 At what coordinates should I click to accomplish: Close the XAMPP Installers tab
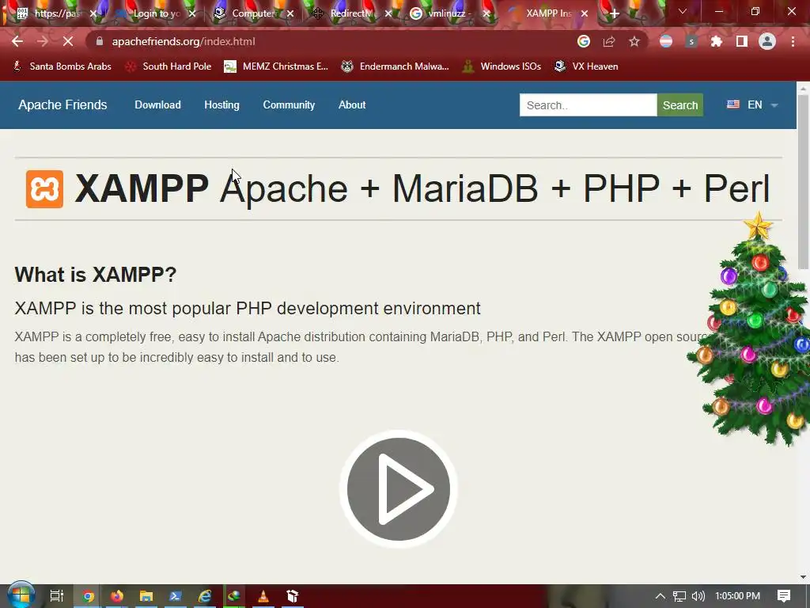coord(585,13)
